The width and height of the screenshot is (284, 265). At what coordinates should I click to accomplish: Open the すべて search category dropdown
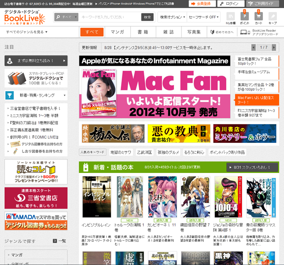(66, 17)
